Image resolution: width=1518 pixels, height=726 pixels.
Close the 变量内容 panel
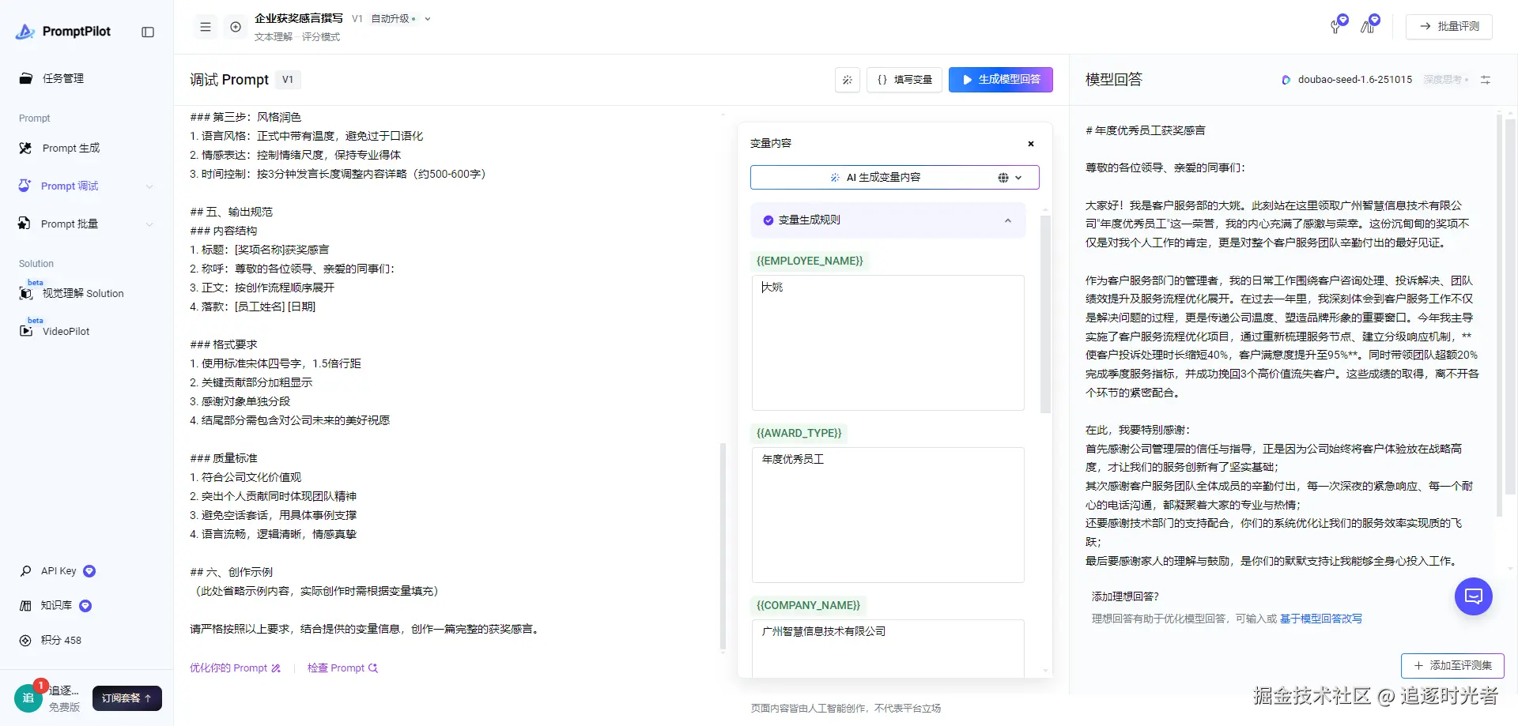pos(1031,144)
